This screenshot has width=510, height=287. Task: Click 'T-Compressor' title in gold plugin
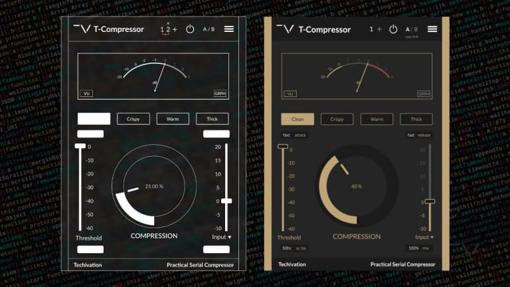(x=325, y=30)
